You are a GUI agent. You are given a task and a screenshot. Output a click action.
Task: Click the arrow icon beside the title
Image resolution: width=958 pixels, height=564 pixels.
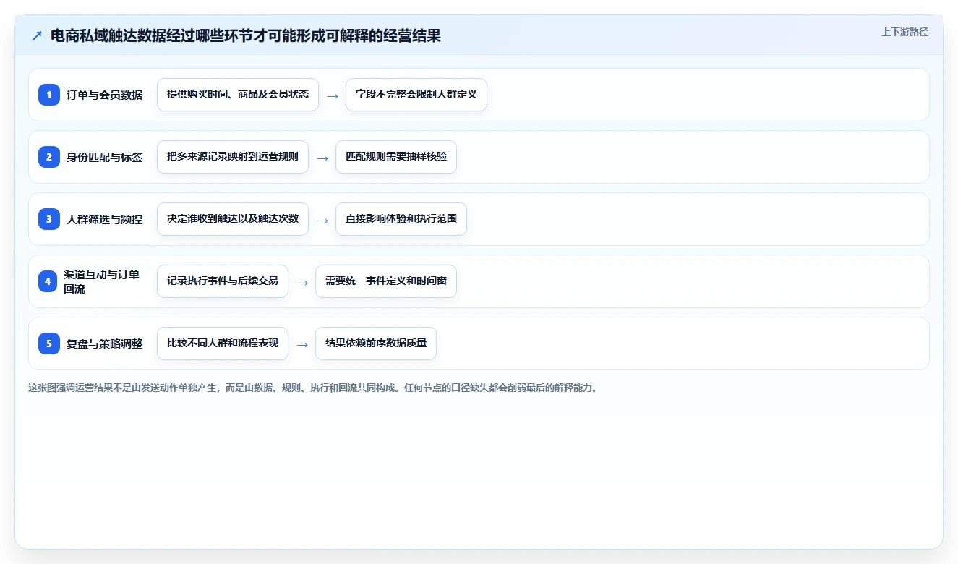click(x=37, y=36)
